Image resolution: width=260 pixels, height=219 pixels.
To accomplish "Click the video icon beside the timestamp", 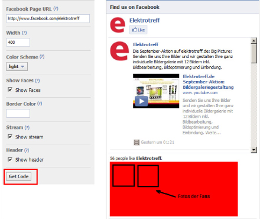I will (x=136, y=142).
